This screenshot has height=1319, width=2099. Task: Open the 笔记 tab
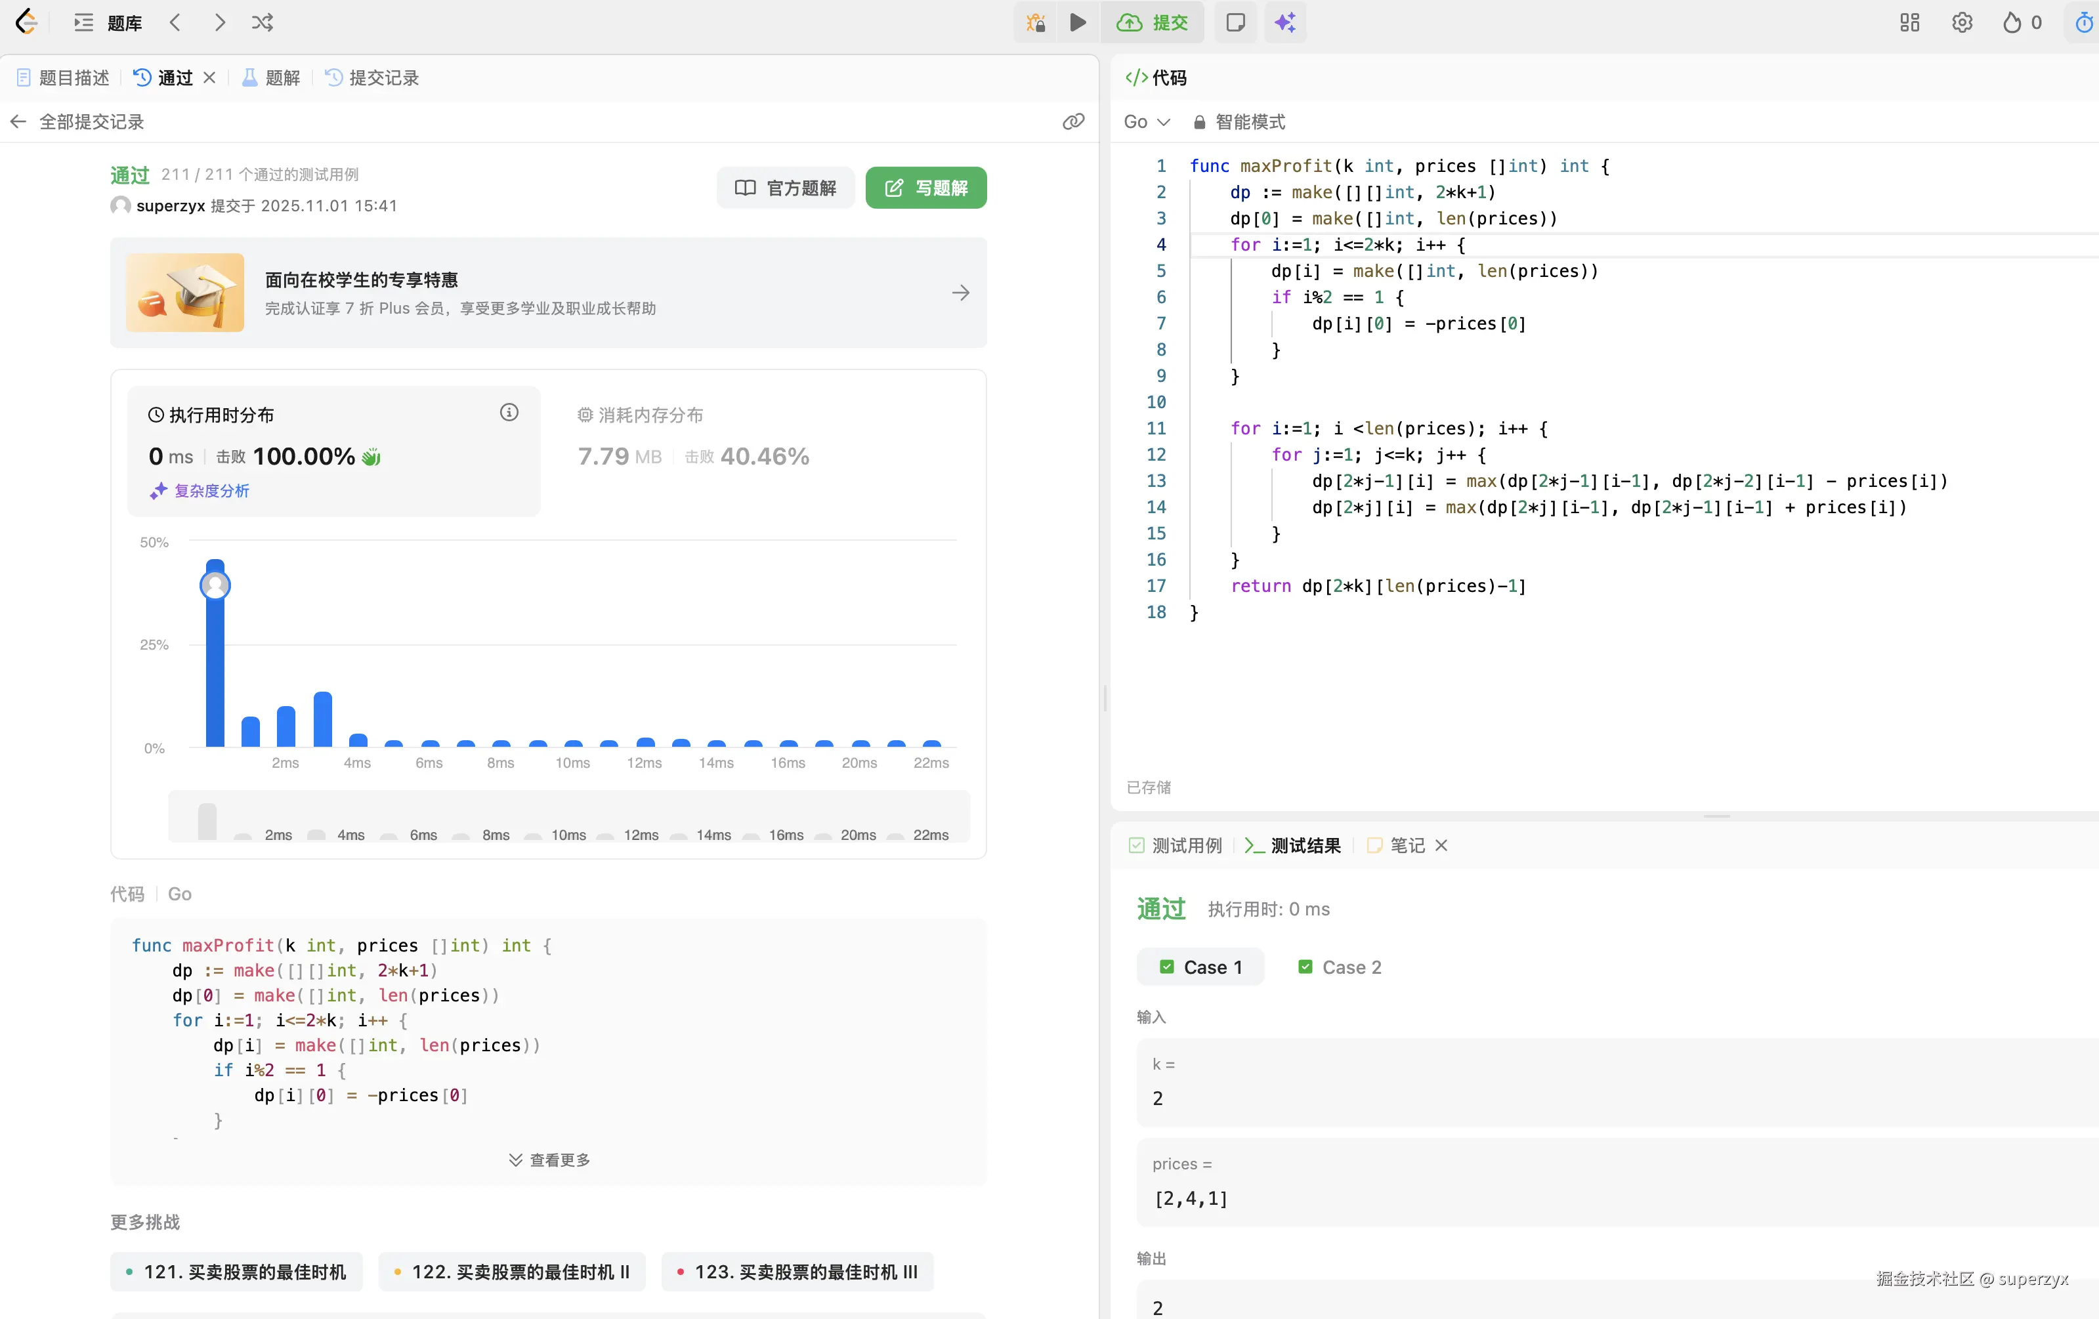(1397, 845)
